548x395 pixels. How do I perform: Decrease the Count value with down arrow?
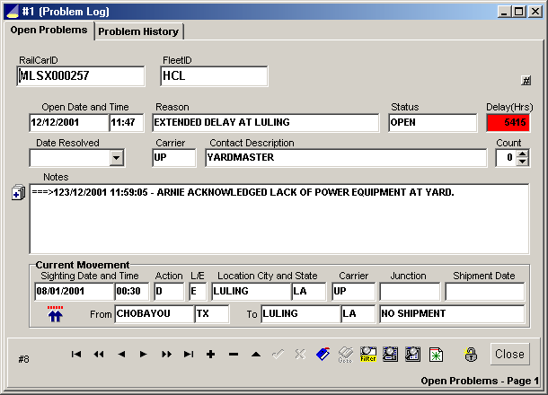pos(523,162)
